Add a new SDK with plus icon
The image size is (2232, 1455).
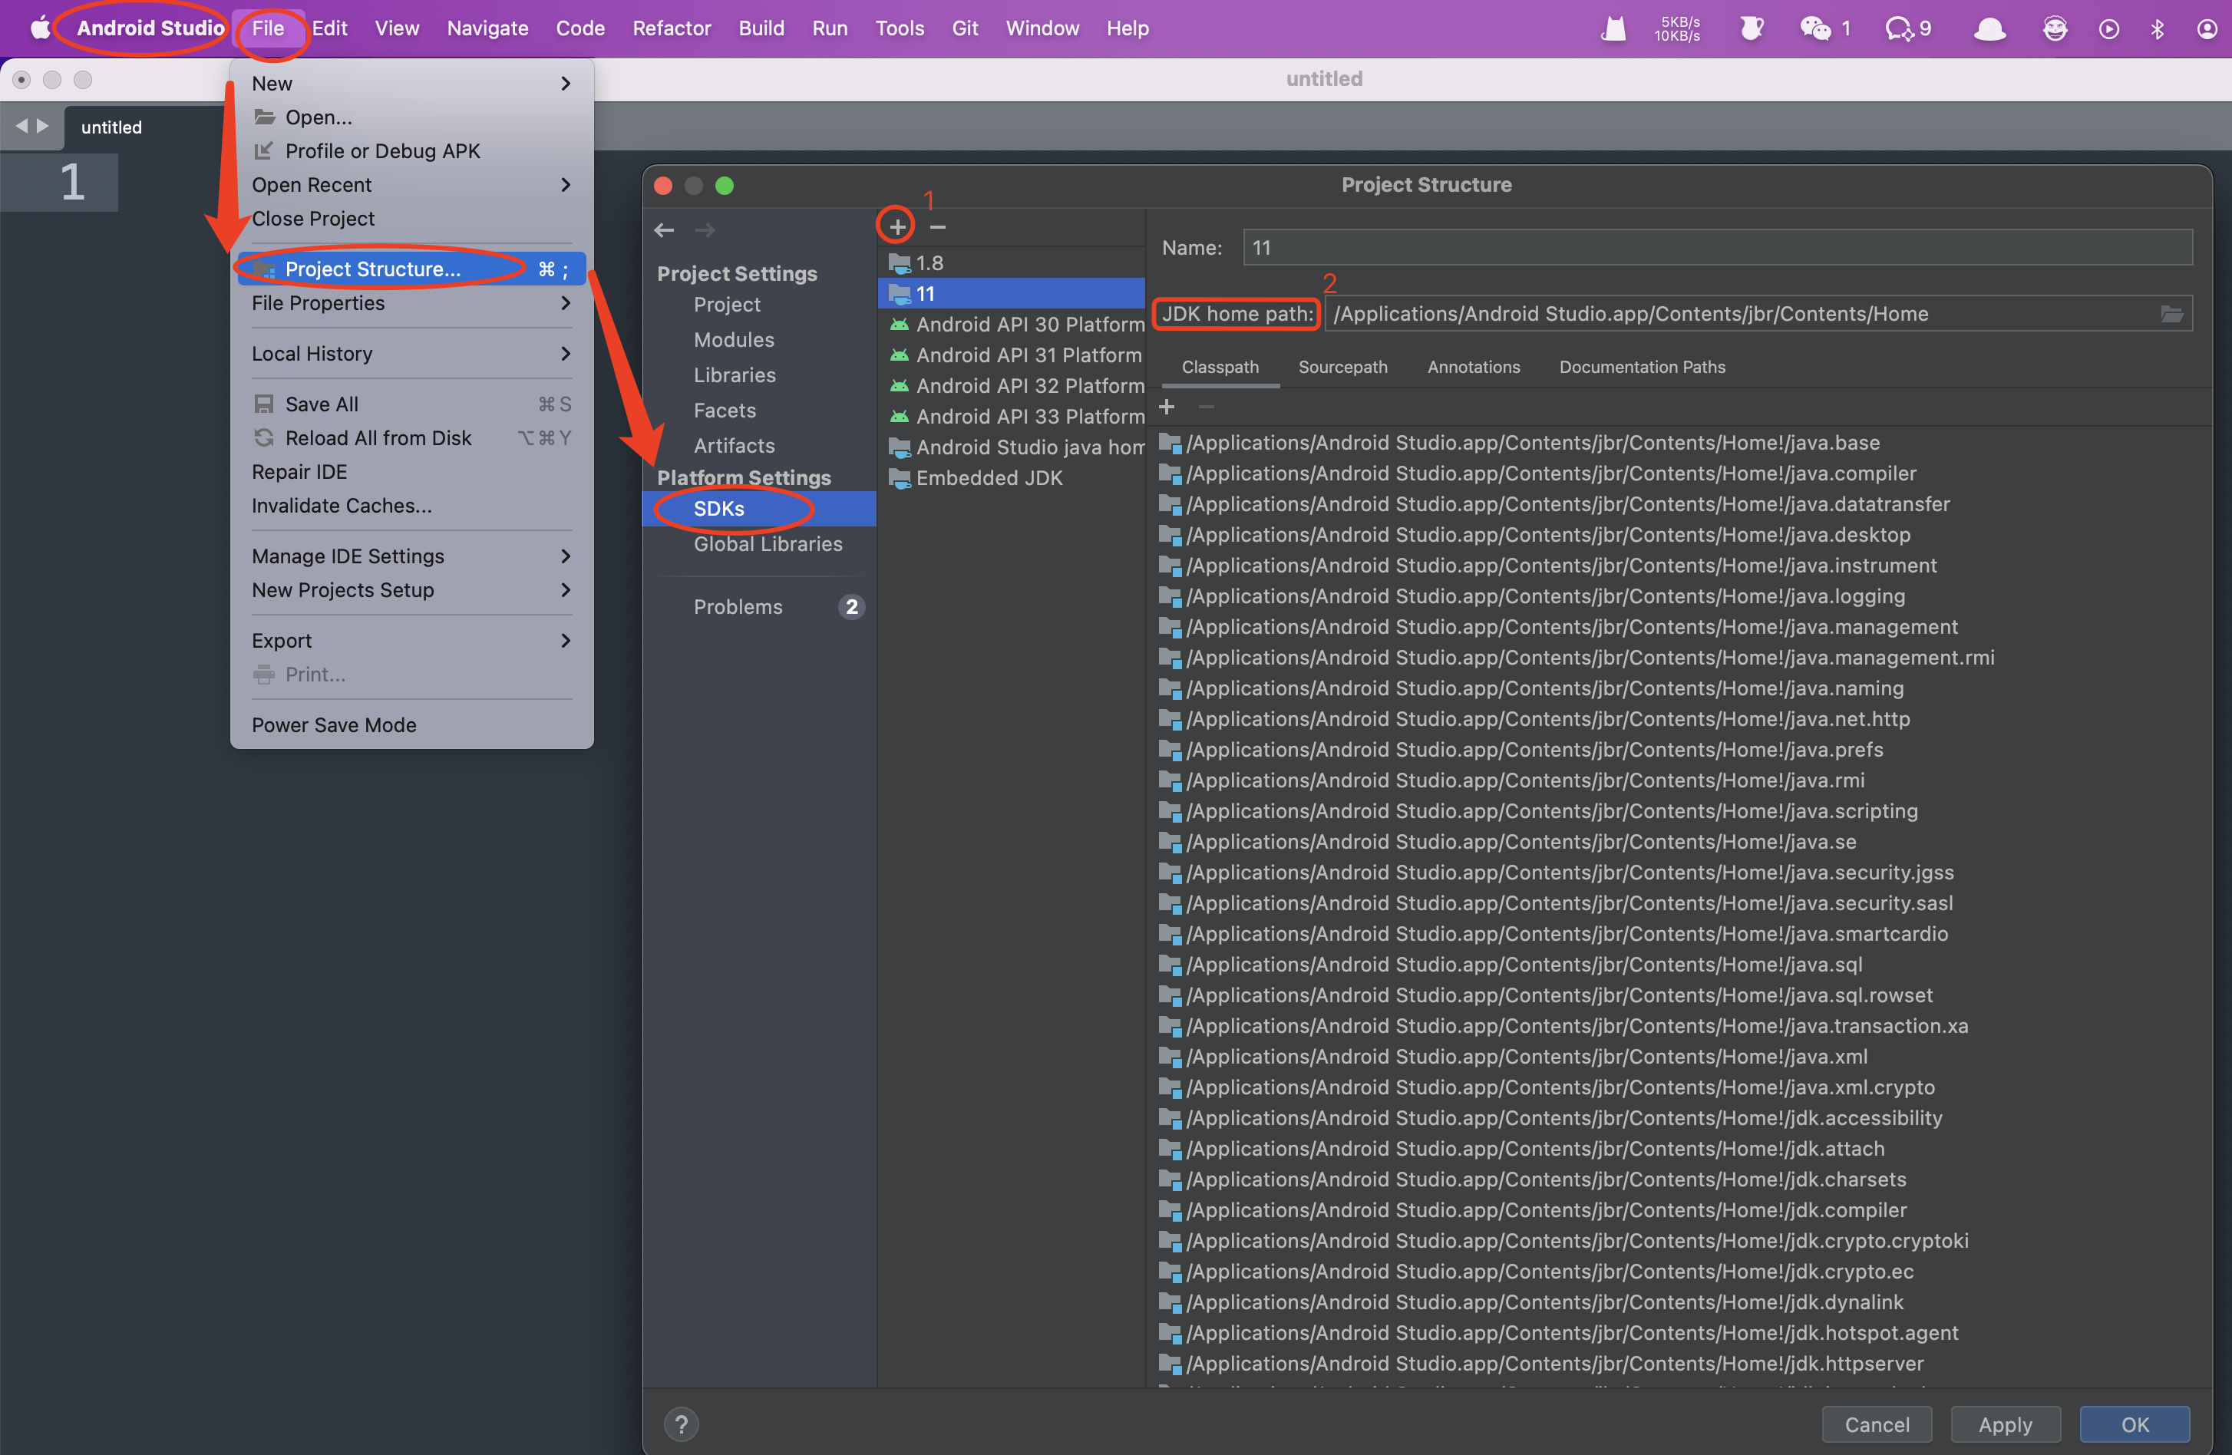tap(896, 227)
